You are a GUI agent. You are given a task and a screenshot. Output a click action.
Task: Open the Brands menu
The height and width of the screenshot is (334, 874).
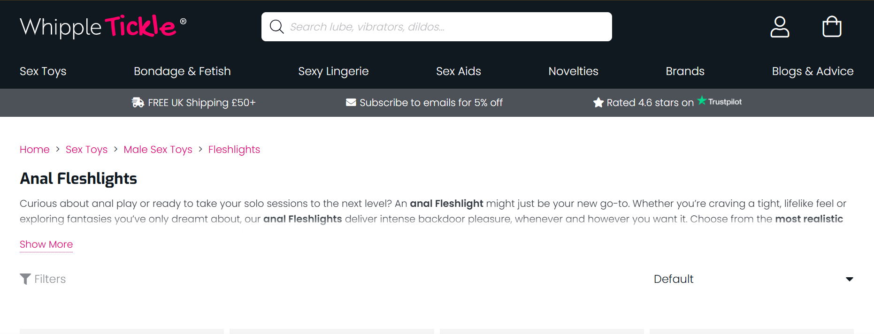click(685, 71)
